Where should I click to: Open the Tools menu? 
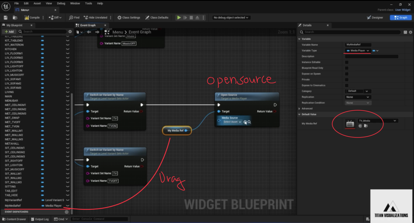pos(88,4)
